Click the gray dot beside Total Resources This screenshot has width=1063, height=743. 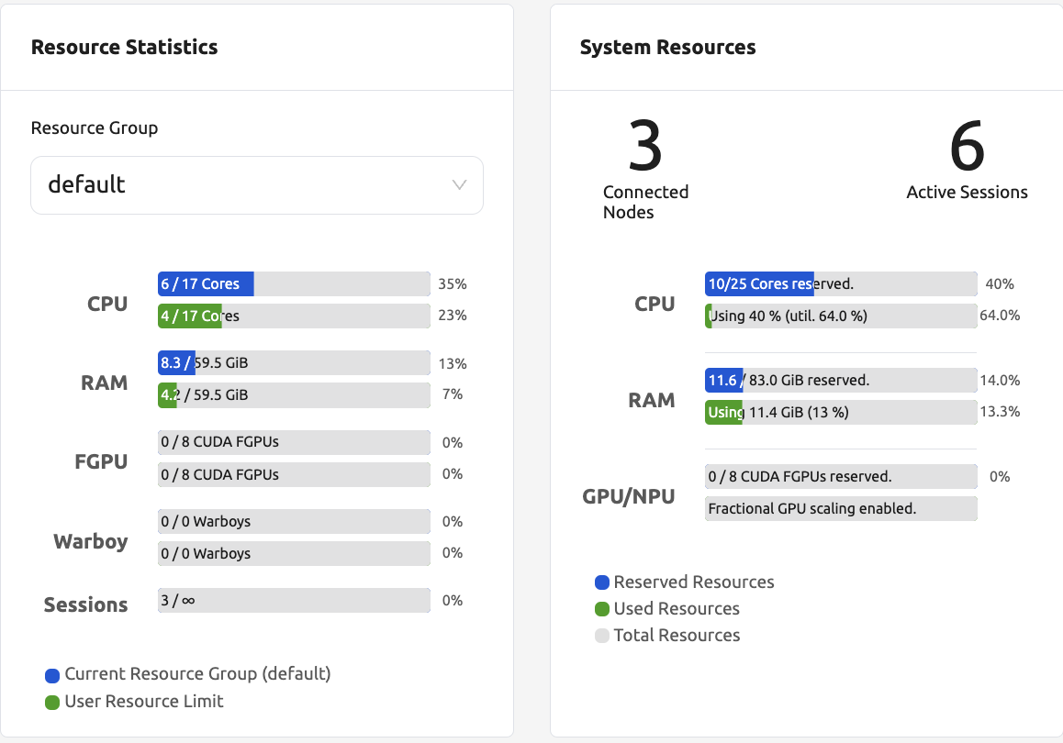602,636
